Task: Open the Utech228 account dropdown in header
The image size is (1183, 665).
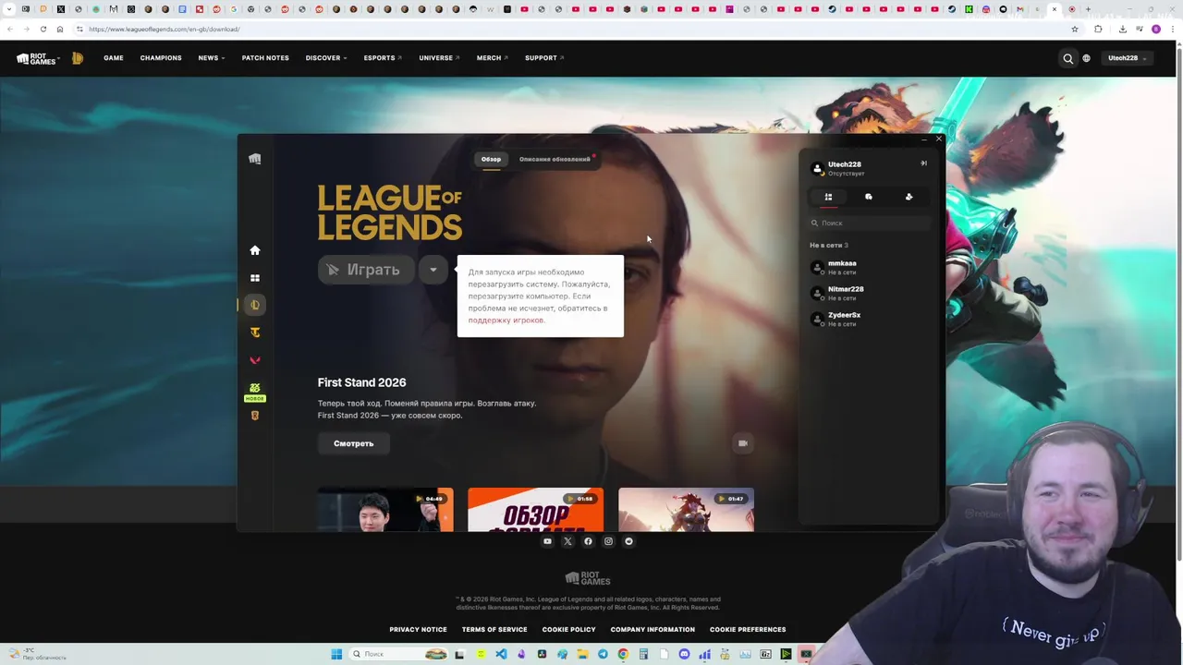Action: tap(1128, 58)
